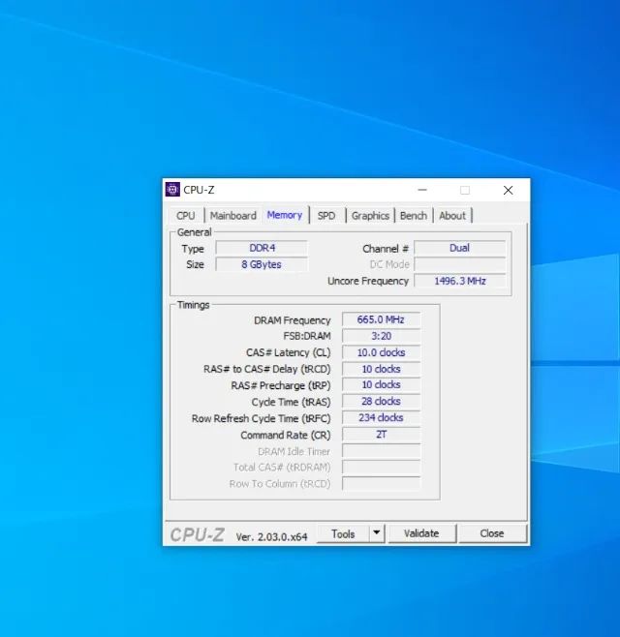Open the Bench tab
The height and width of the screenshot is (637, 620).
pos(414,215)
